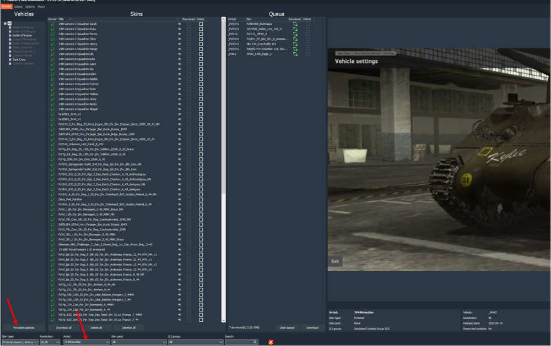This screenshot has height=346, width=551.
Task: Tick Delete checkbox for 24th Lancers C Squadron Penny
Action: click(x=201, y=34)
